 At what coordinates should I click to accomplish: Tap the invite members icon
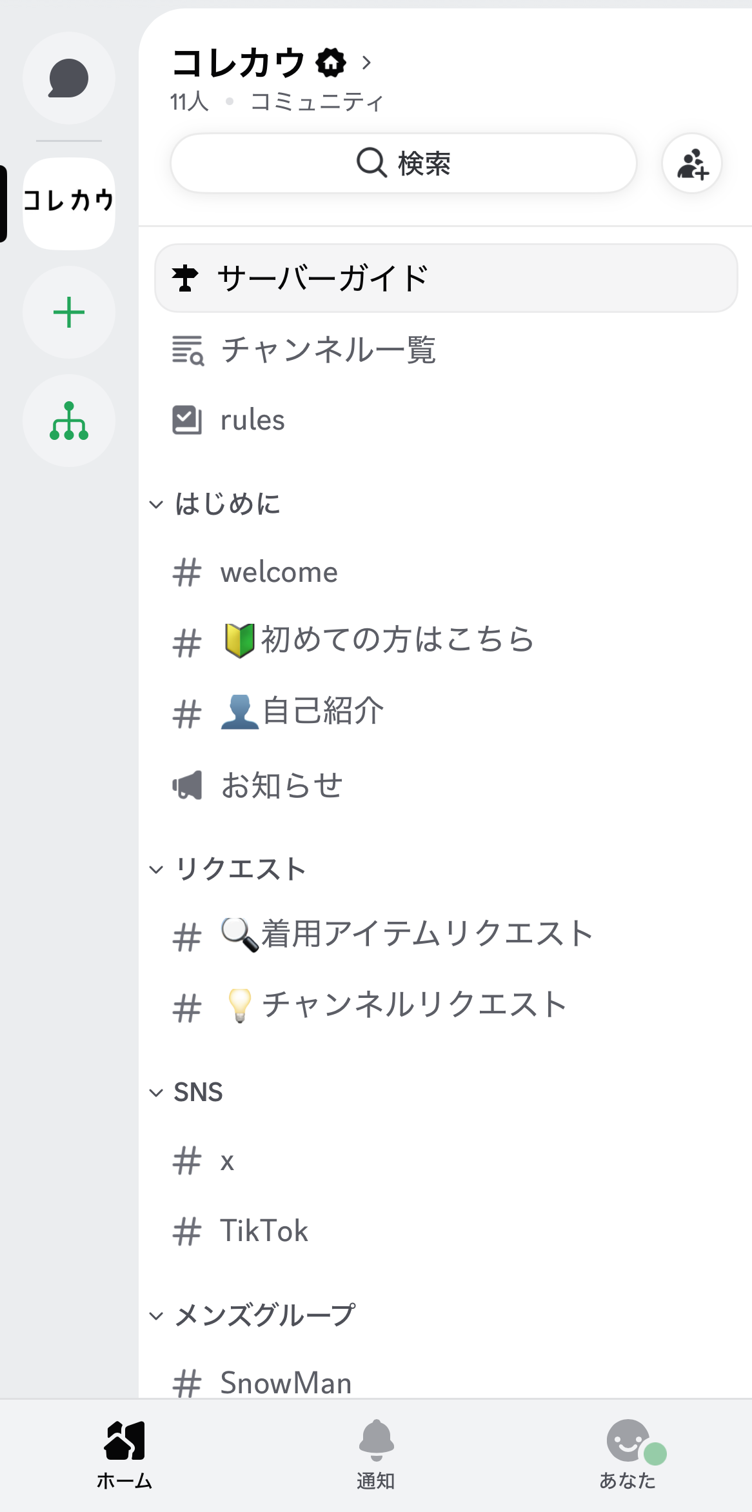[692, 164]
